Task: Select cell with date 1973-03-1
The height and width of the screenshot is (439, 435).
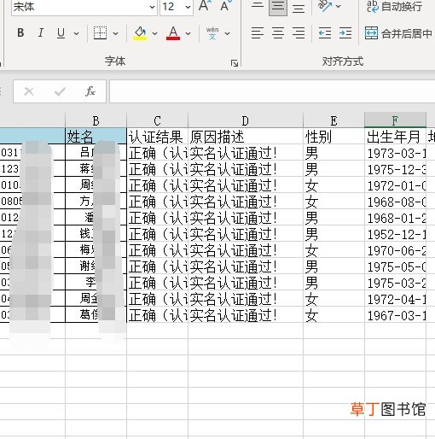Action: click(395, 153)
